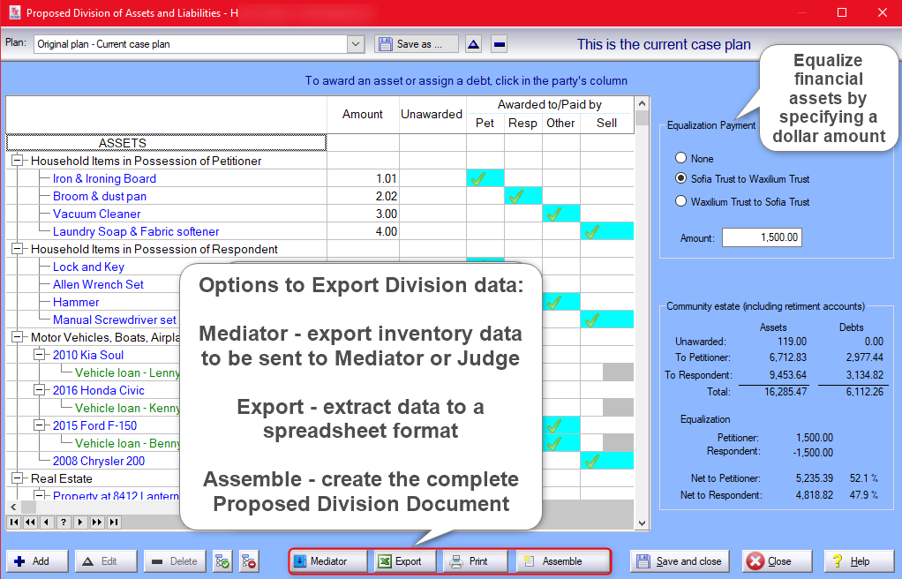Select Sofia Trust to Waxilium Trust option
This screenshot has width=902, height=579.
pos(680,178)
